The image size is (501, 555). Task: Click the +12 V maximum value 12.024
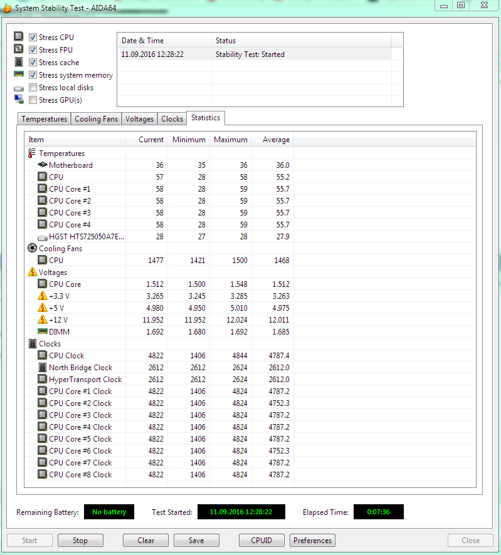[237, 319]
